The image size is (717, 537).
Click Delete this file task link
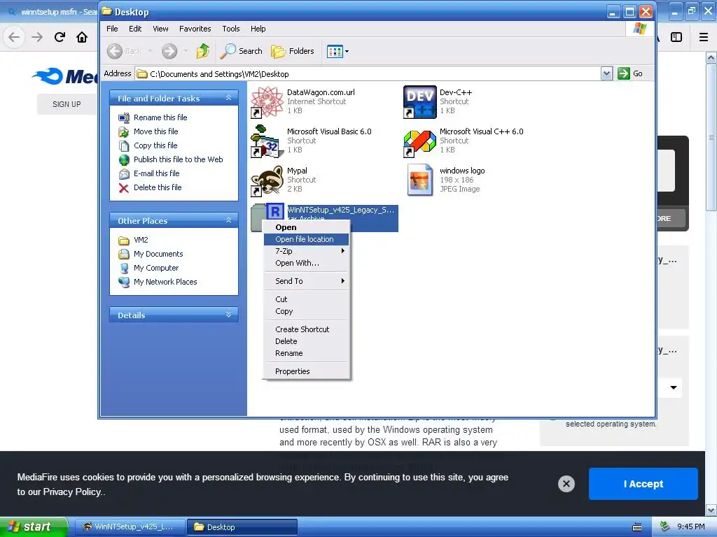point(158,187)
